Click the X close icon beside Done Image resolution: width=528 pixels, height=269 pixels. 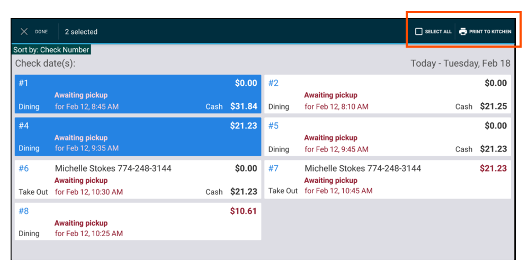pyautogui.click(x=24, y=32)
